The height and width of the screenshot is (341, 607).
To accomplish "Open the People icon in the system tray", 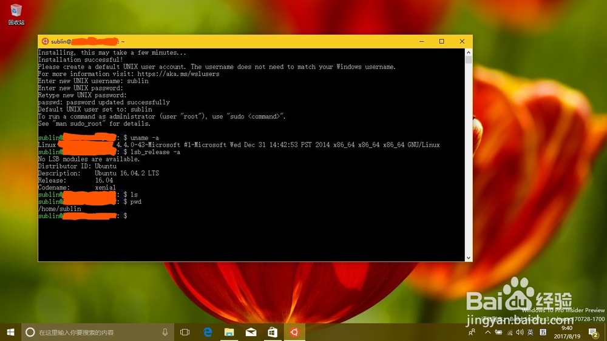I will (472, 332).
